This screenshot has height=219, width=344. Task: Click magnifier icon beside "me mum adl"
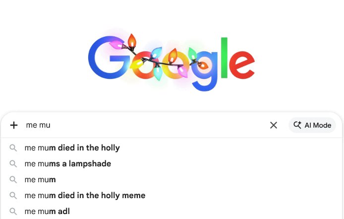[x=13, y=212]
